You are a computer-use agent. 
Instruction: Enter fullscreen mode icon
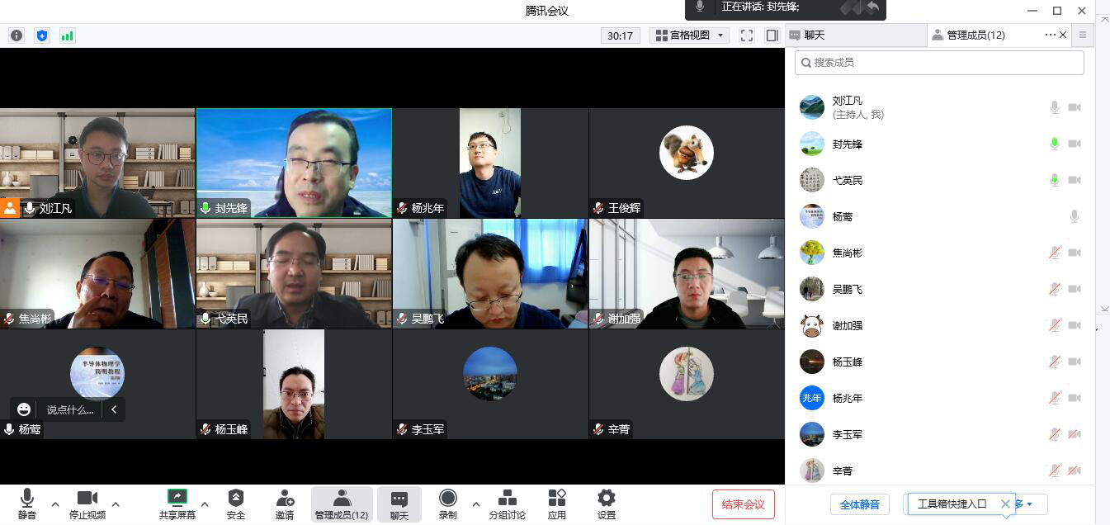tap(746, 35)
